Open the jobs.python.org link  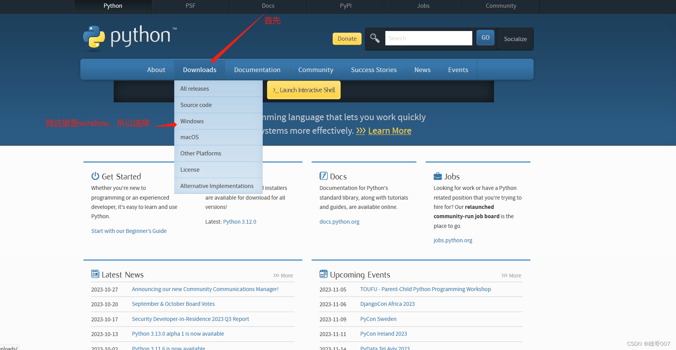(453, 240)
